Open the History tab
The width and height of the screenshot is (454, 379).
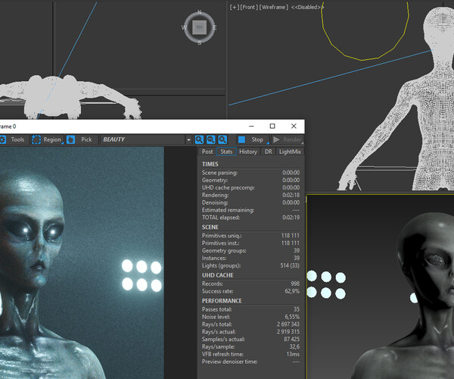coord(248,152)
